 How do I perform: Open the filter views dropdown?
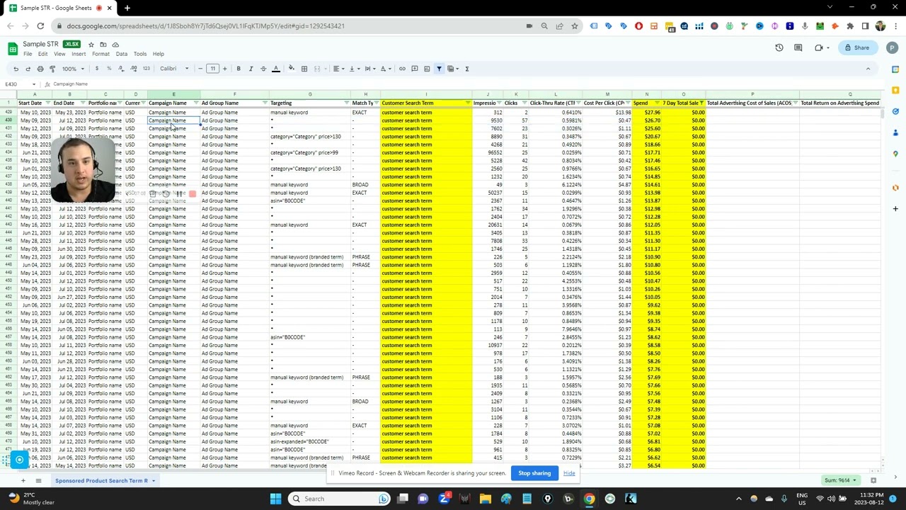452,69
